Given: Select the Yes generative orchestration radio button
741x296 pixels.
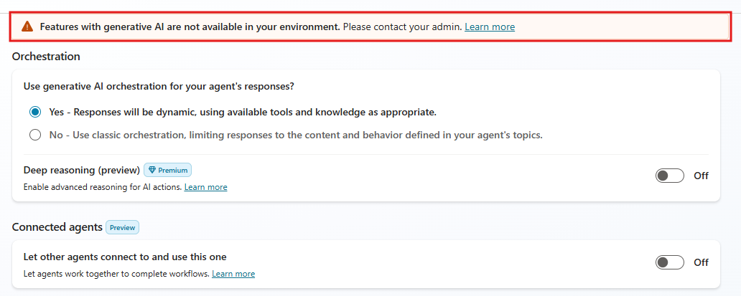Looking at the screenshot, I should coord(35,112).
